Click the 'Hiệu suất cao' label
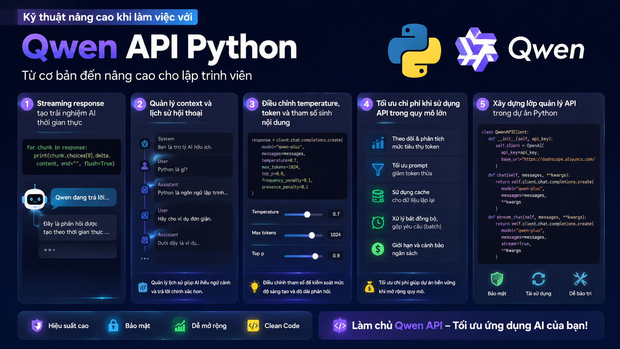 click(69, 326)
